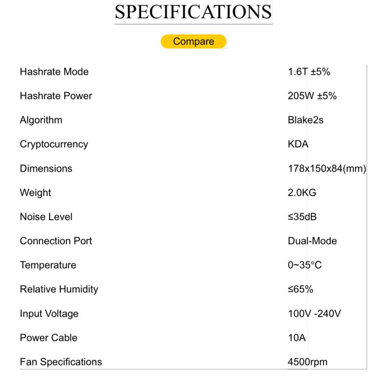Click the Dual-Mode connection port value
The width and height of the screenshot is (376, 377).
[312, 241]
